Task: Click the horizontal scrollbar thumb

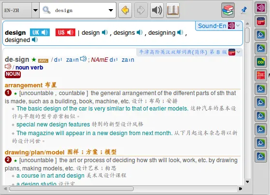Action: [71, 189]
